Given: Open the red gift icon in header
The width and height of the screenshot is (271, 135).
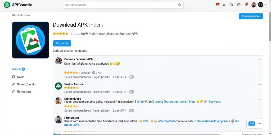Looking at the screenshot, I should [x=218, y=5].
